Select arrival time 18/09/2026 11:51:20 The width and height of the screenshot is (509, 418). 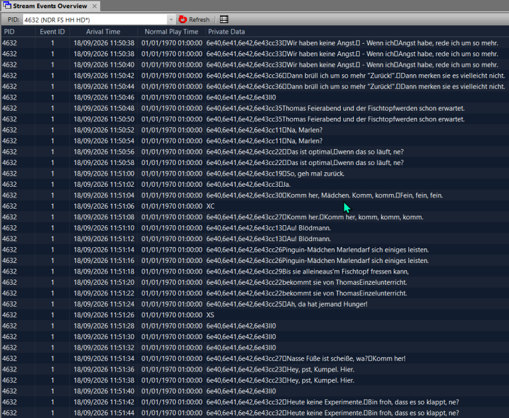pyautogui.click(x=104, y=282)
